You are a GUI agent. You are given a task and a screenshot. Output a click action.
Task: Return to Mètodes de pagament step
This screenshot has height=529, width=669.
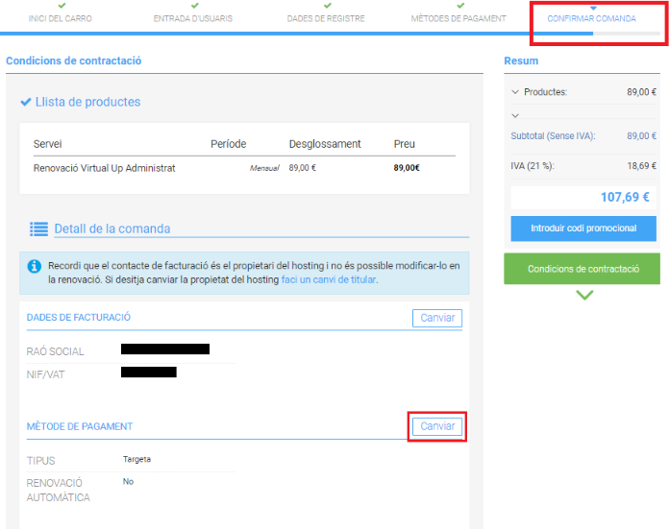click(x=458, y=19)
